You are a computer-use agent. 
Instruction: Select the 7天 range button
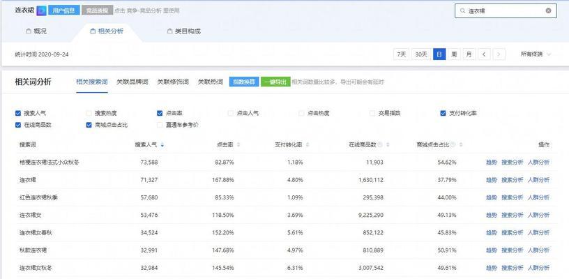[x=402, y=54]
